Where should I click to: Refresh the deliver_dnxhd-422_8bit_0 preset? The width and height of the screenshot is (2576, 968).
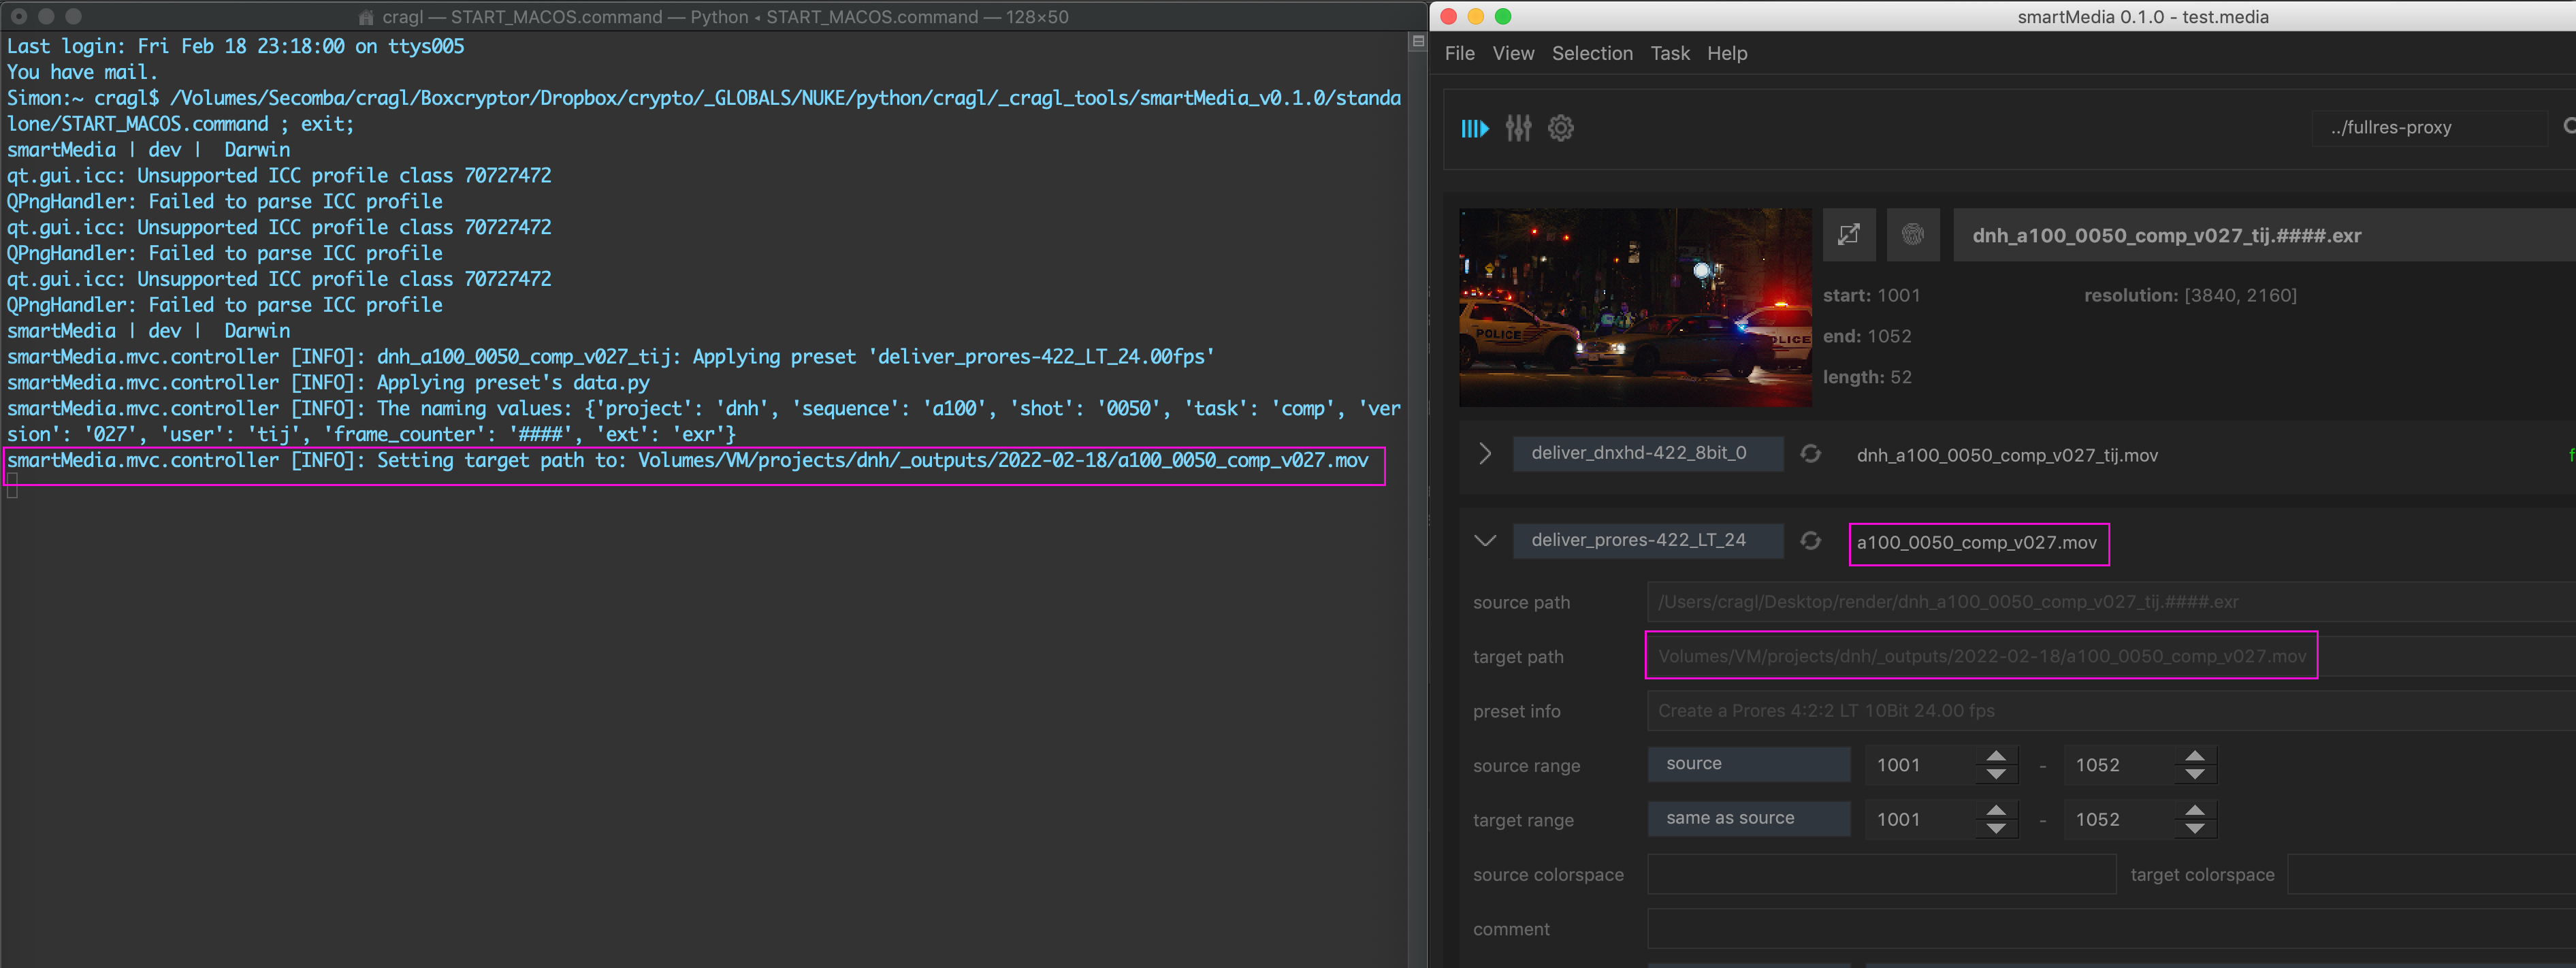pos(1810,454)
